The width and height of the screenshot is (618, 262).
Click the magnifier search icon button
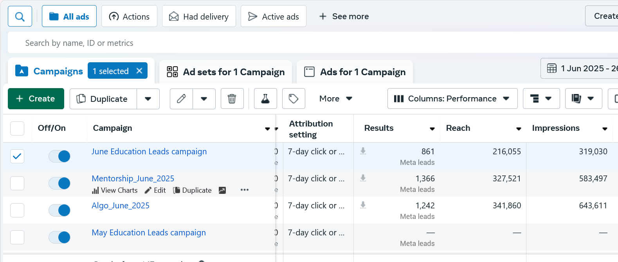coord(20,16)
